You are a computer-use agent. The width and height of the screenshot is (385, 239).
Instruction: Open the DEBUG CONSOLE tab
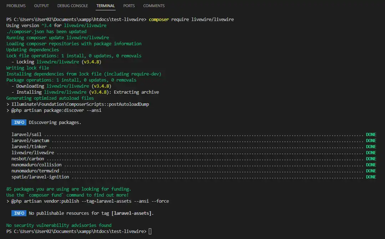pyautogui.click(x=72, y=6)
